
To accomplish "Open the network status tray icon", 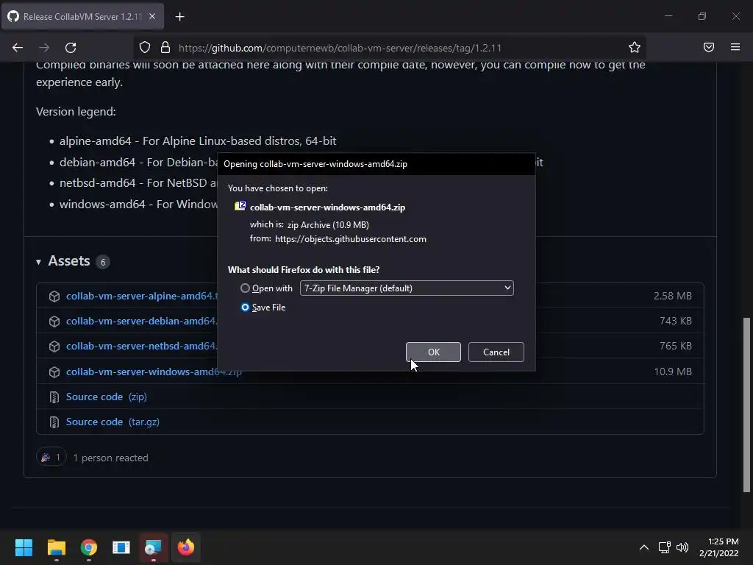I will (x=664, y=547).
